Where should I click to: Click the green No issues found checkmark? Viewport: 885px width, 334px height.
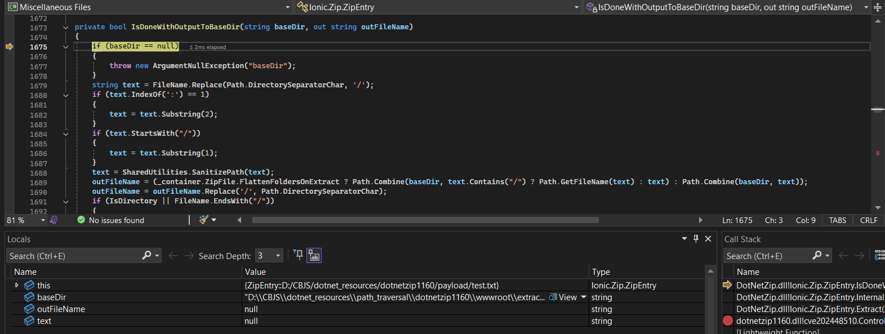pos(81,220)
